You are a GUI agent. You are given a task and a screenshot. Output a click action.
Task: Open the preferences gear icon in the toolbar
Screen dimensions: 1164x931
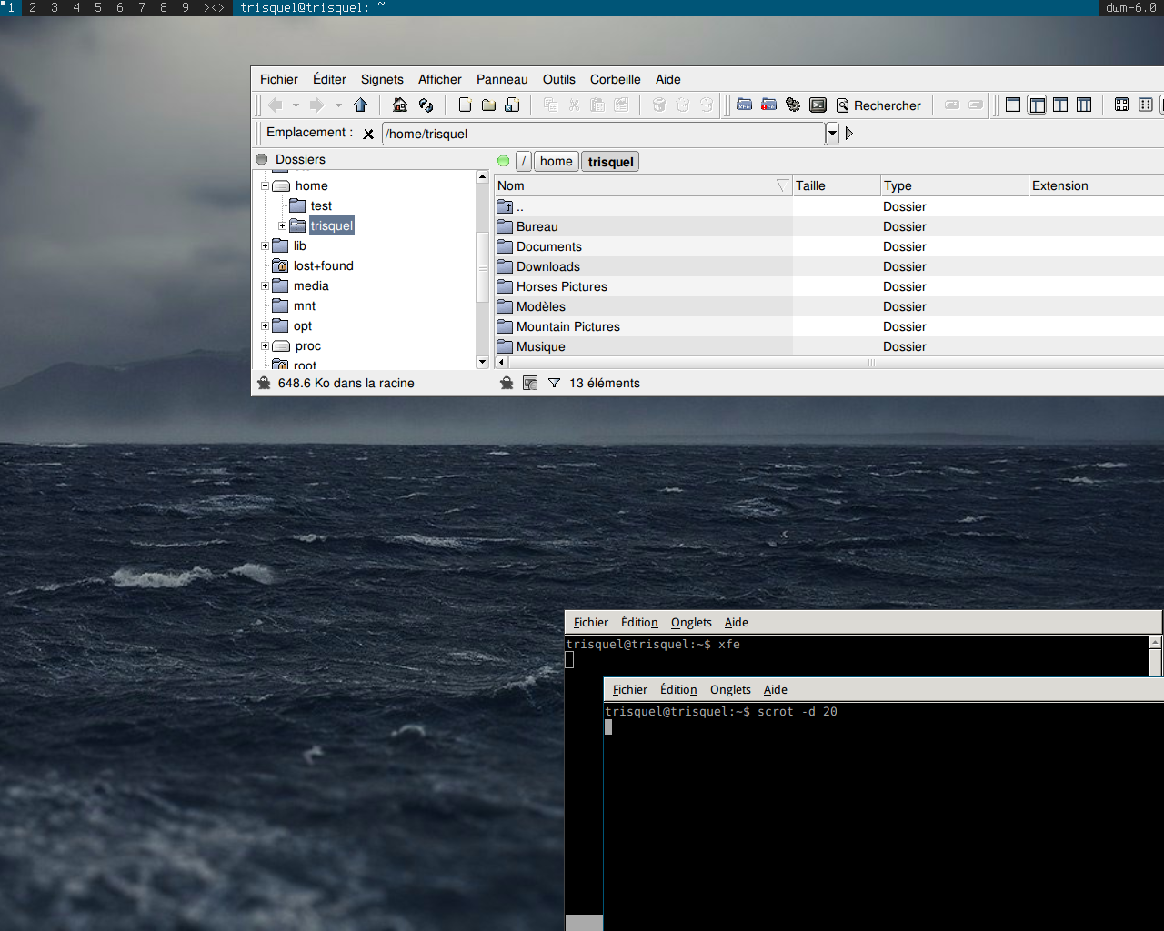point(793,105)
